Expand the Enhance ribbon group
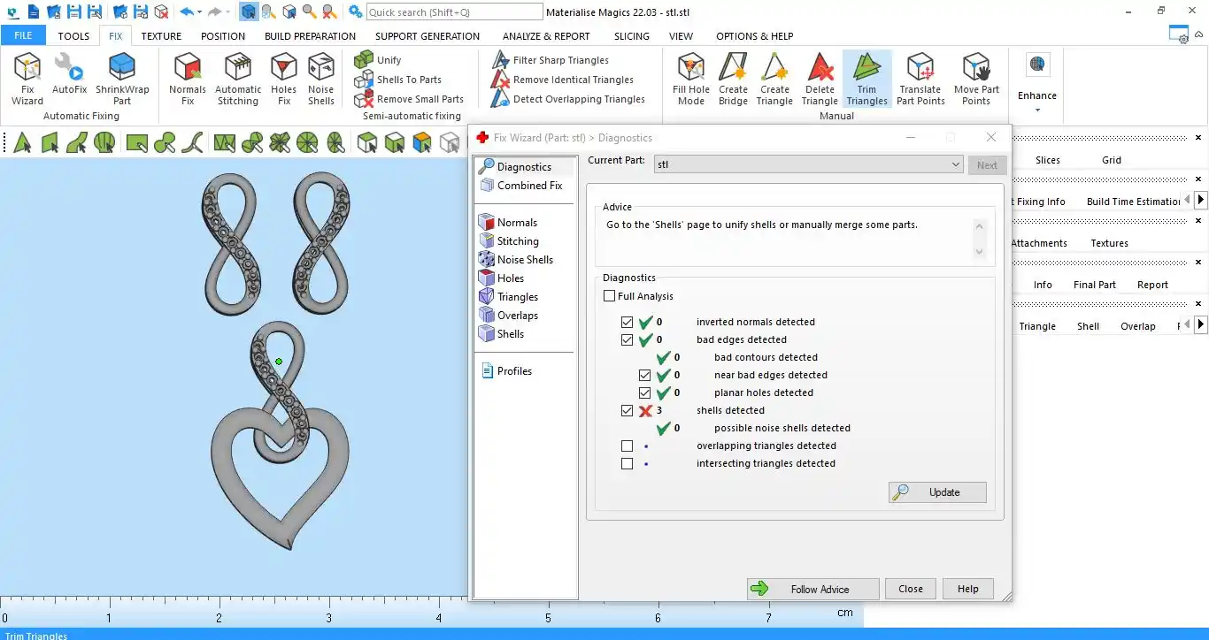This screenshot has height=640, width=1209. (1036, 110)
